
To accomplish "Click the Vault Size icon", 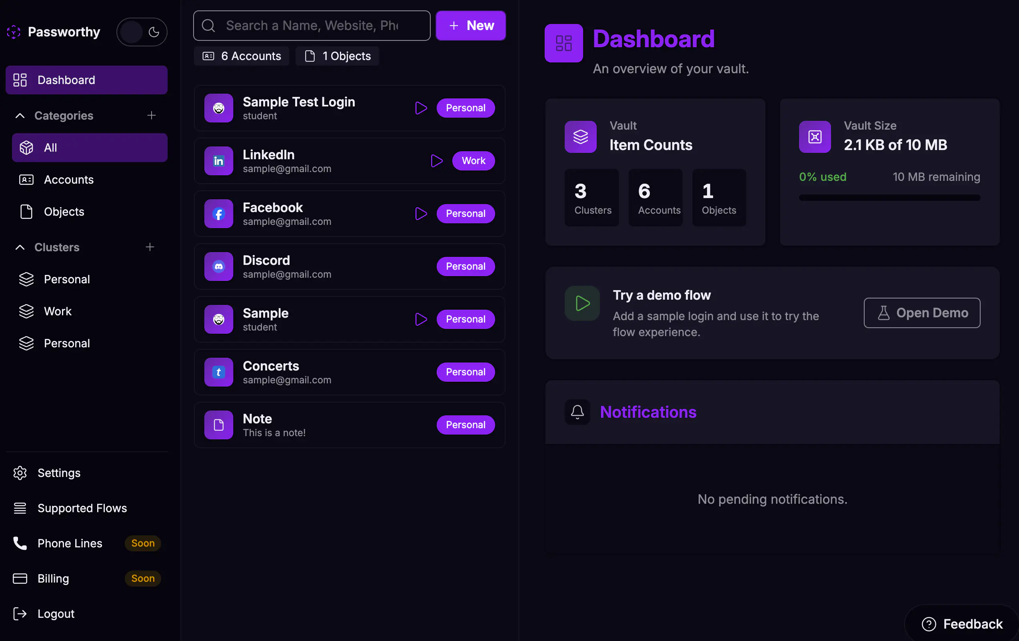I will tap(815, 137).
